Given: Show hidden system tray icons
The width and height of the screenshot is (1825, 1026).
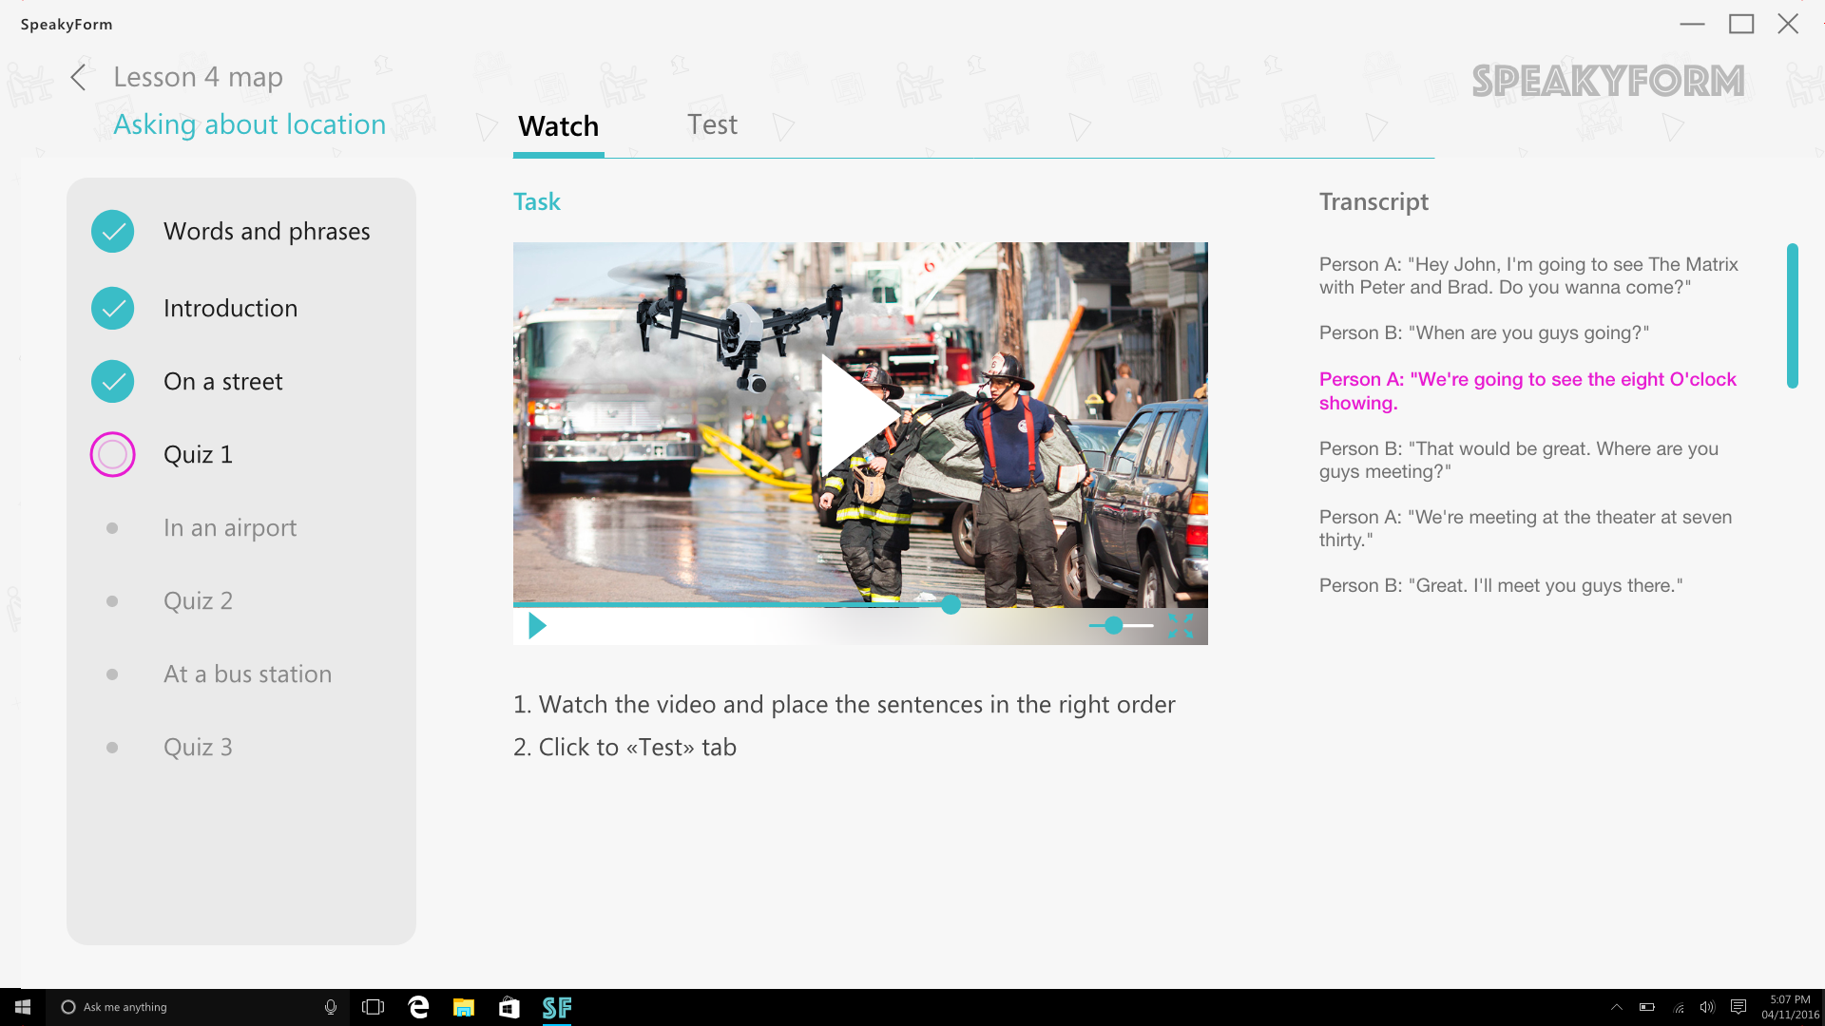Looking at the screenshot, I should coord(1616,1007).
